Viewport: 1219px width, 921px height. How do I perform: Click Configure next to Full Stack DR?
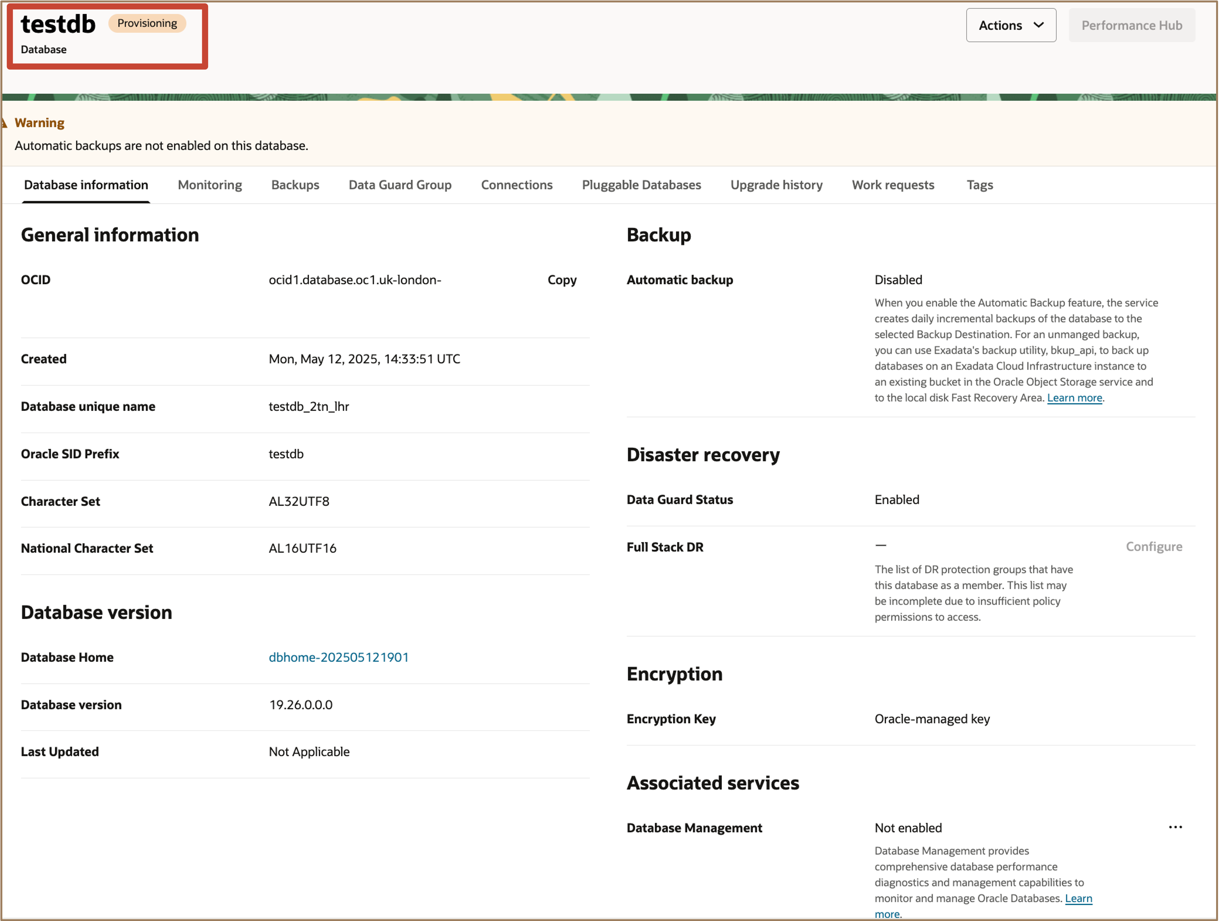pos(1154,546)
